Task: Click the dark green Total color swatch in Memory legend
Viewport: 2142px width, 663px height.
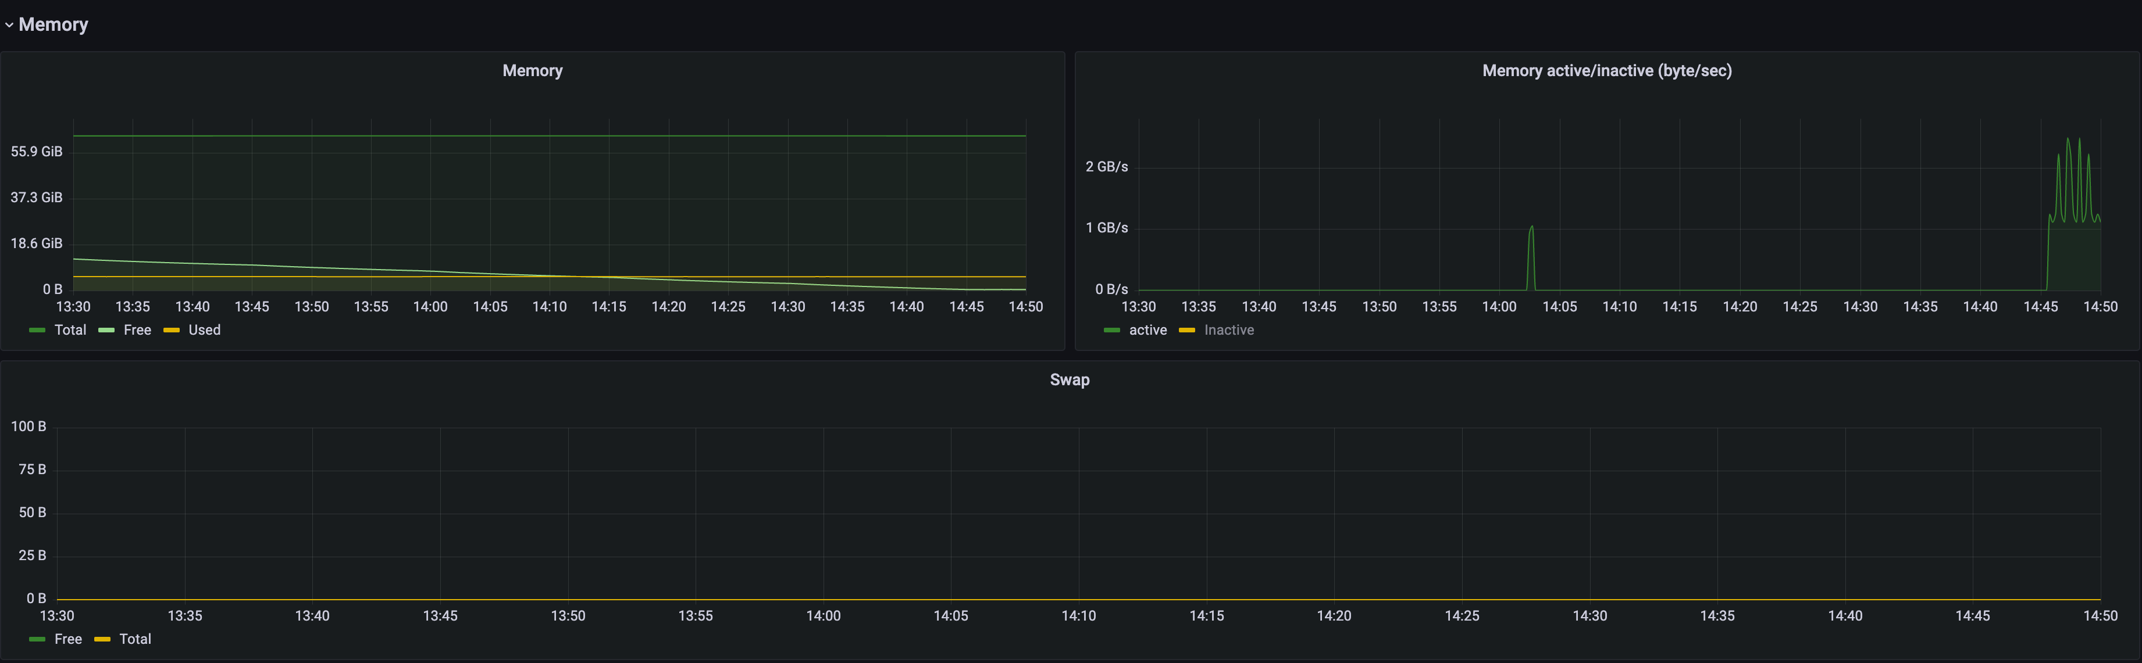Action: coord(37,331)
